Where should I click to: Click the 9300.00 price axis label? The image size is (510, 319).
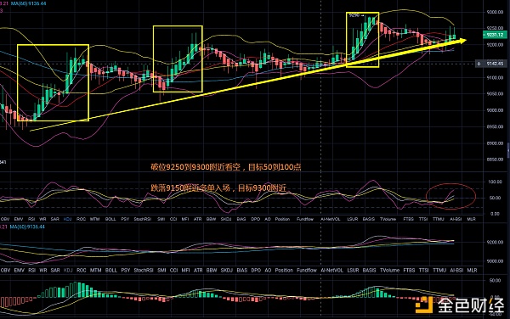tap(495, 12)
